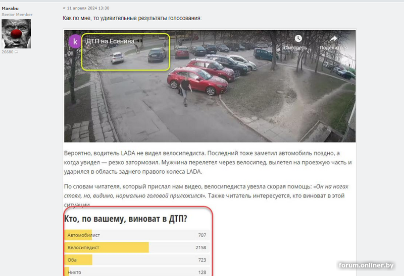This screenshot has width=404, height=276.
Task: Click the comment bubble icon beside 26680
Action: coord(16,52)
